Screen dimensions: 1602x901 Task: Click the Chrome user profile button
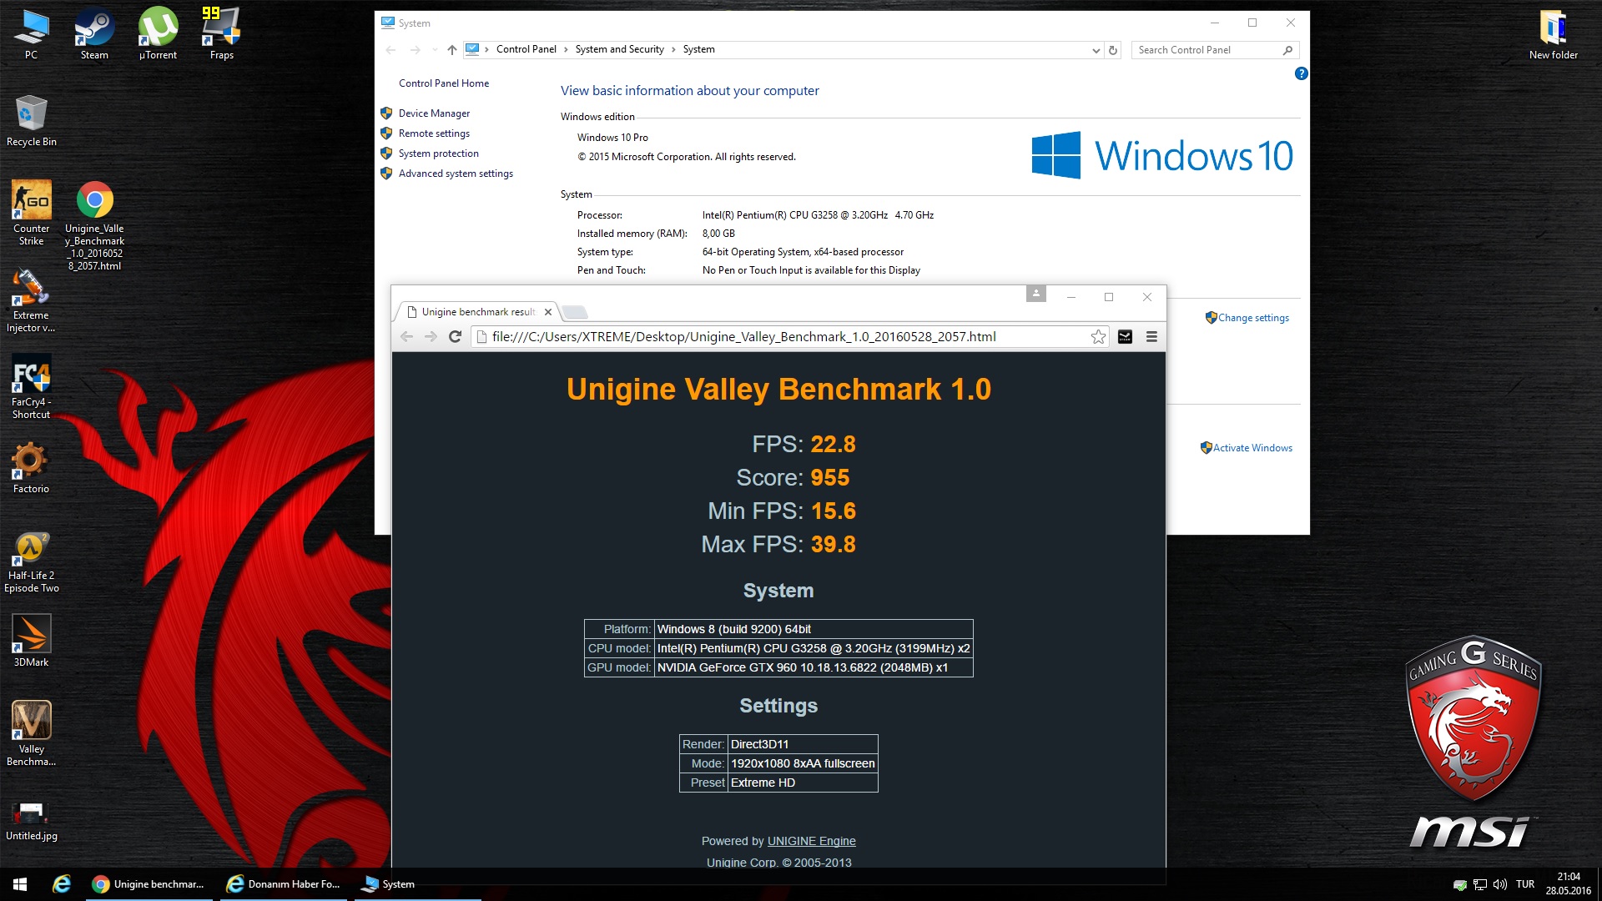point(1035,294)
